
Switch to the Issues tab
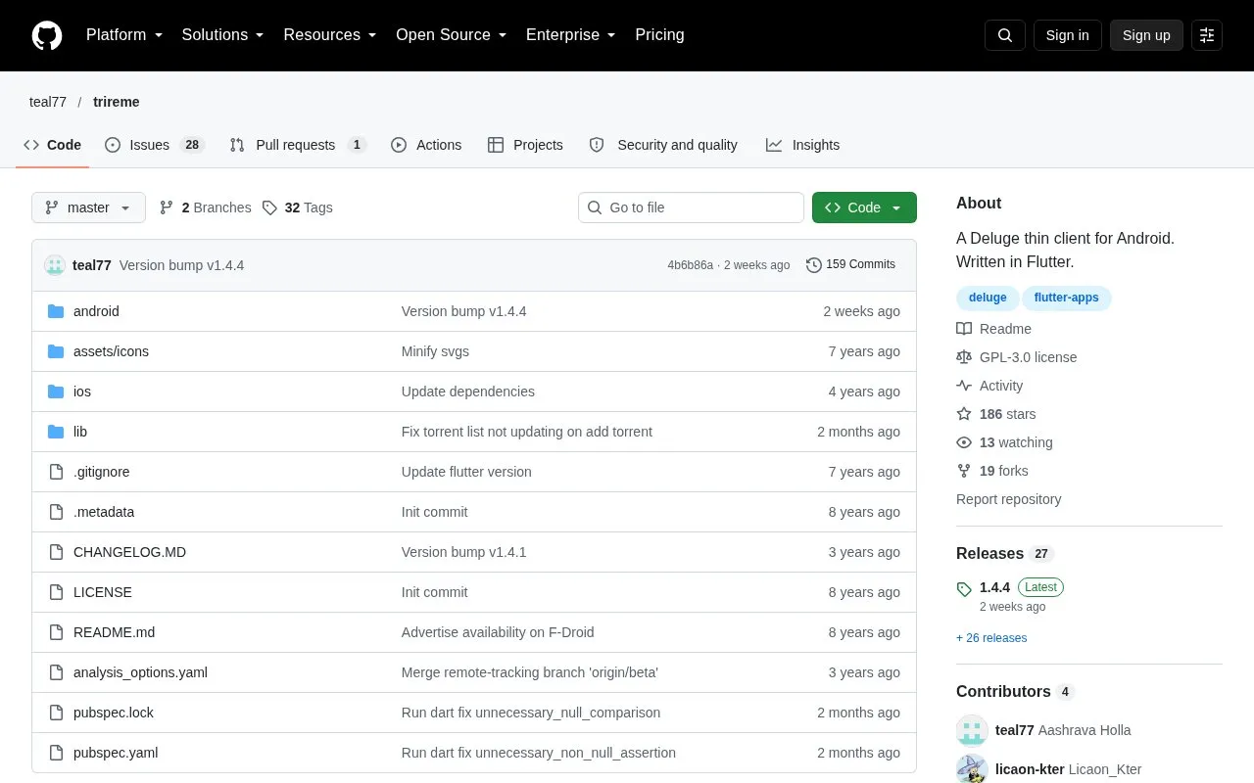click(x=154, y=145)
